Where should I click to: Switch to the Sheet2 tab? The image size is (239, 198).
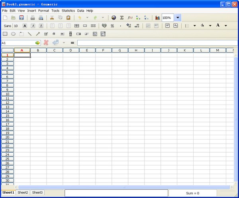click(23, 192)
